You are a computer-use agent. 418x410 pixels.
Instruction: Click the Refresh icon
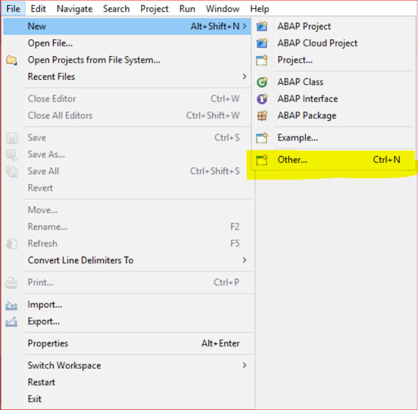tap(12, 244)
